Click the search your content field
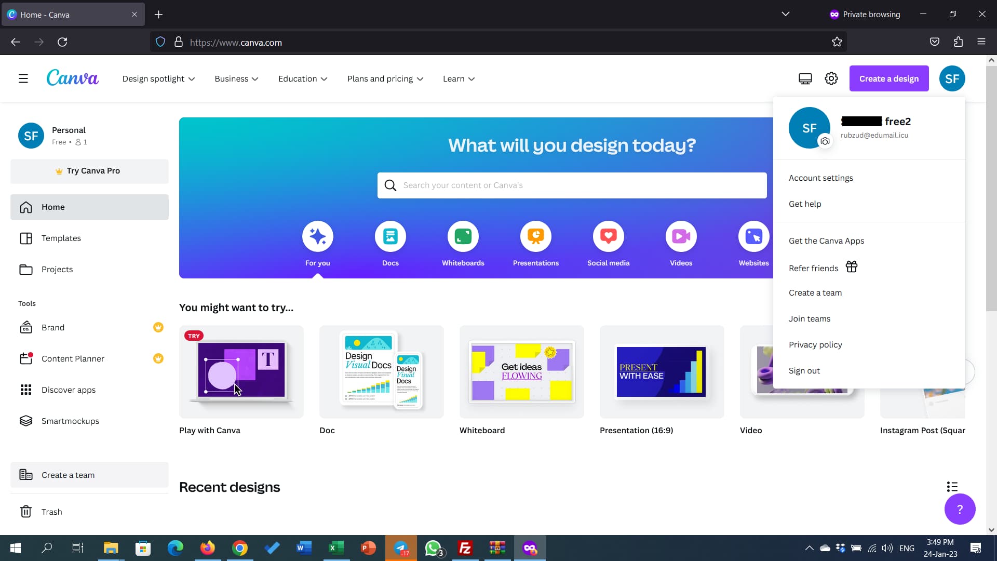The image size is (997, 561). (571, 185)
